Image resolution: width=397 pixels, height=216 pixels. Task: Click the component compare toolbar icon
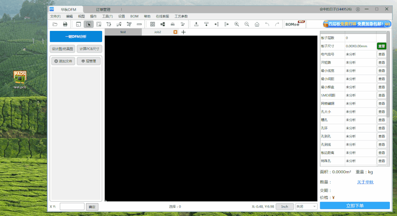pos(162,24)
